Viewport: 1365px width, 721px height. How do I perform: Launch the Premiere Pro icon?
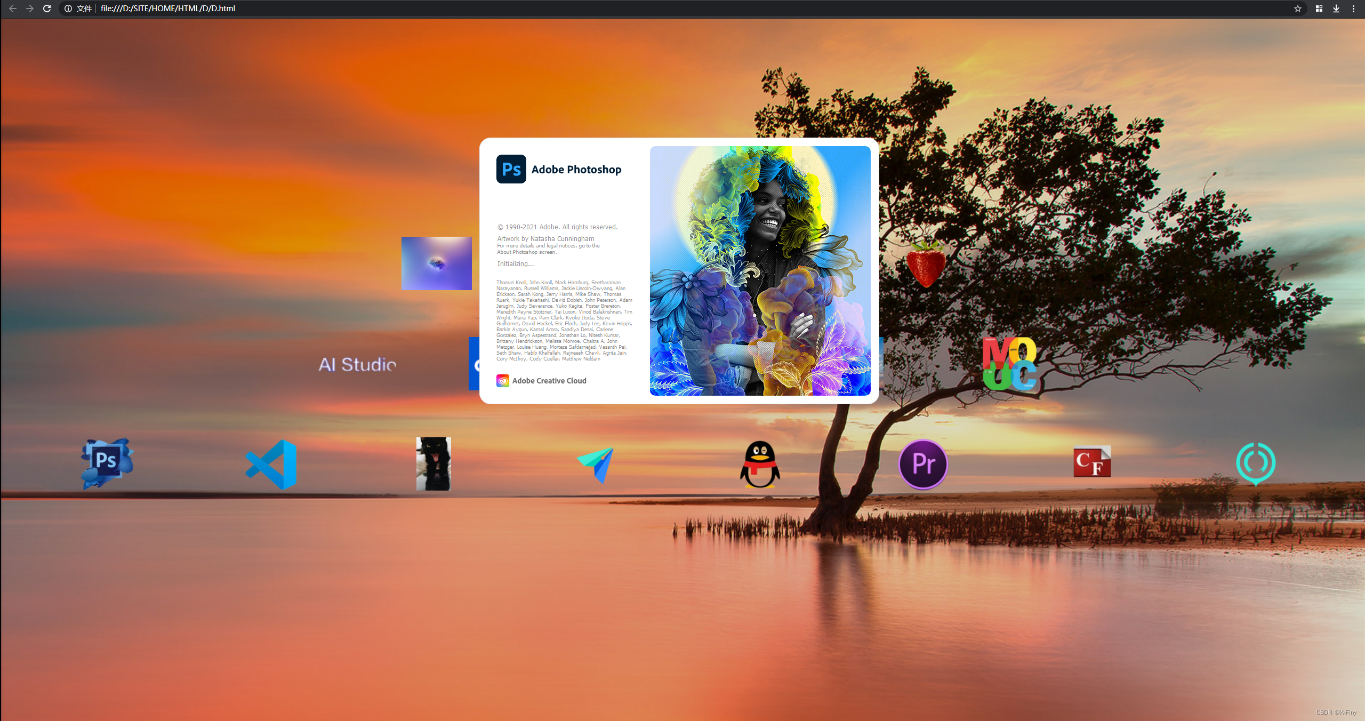[x=923, y=464]
